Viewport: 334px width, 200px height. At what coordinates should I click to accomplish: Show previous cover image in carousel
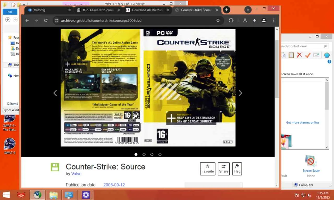55,93
